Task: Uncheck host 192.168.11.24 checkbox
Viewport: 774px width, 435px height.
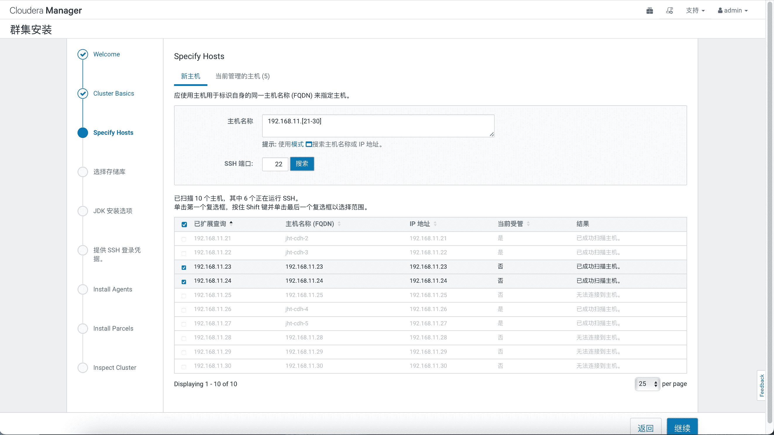Action: (184, 282)
